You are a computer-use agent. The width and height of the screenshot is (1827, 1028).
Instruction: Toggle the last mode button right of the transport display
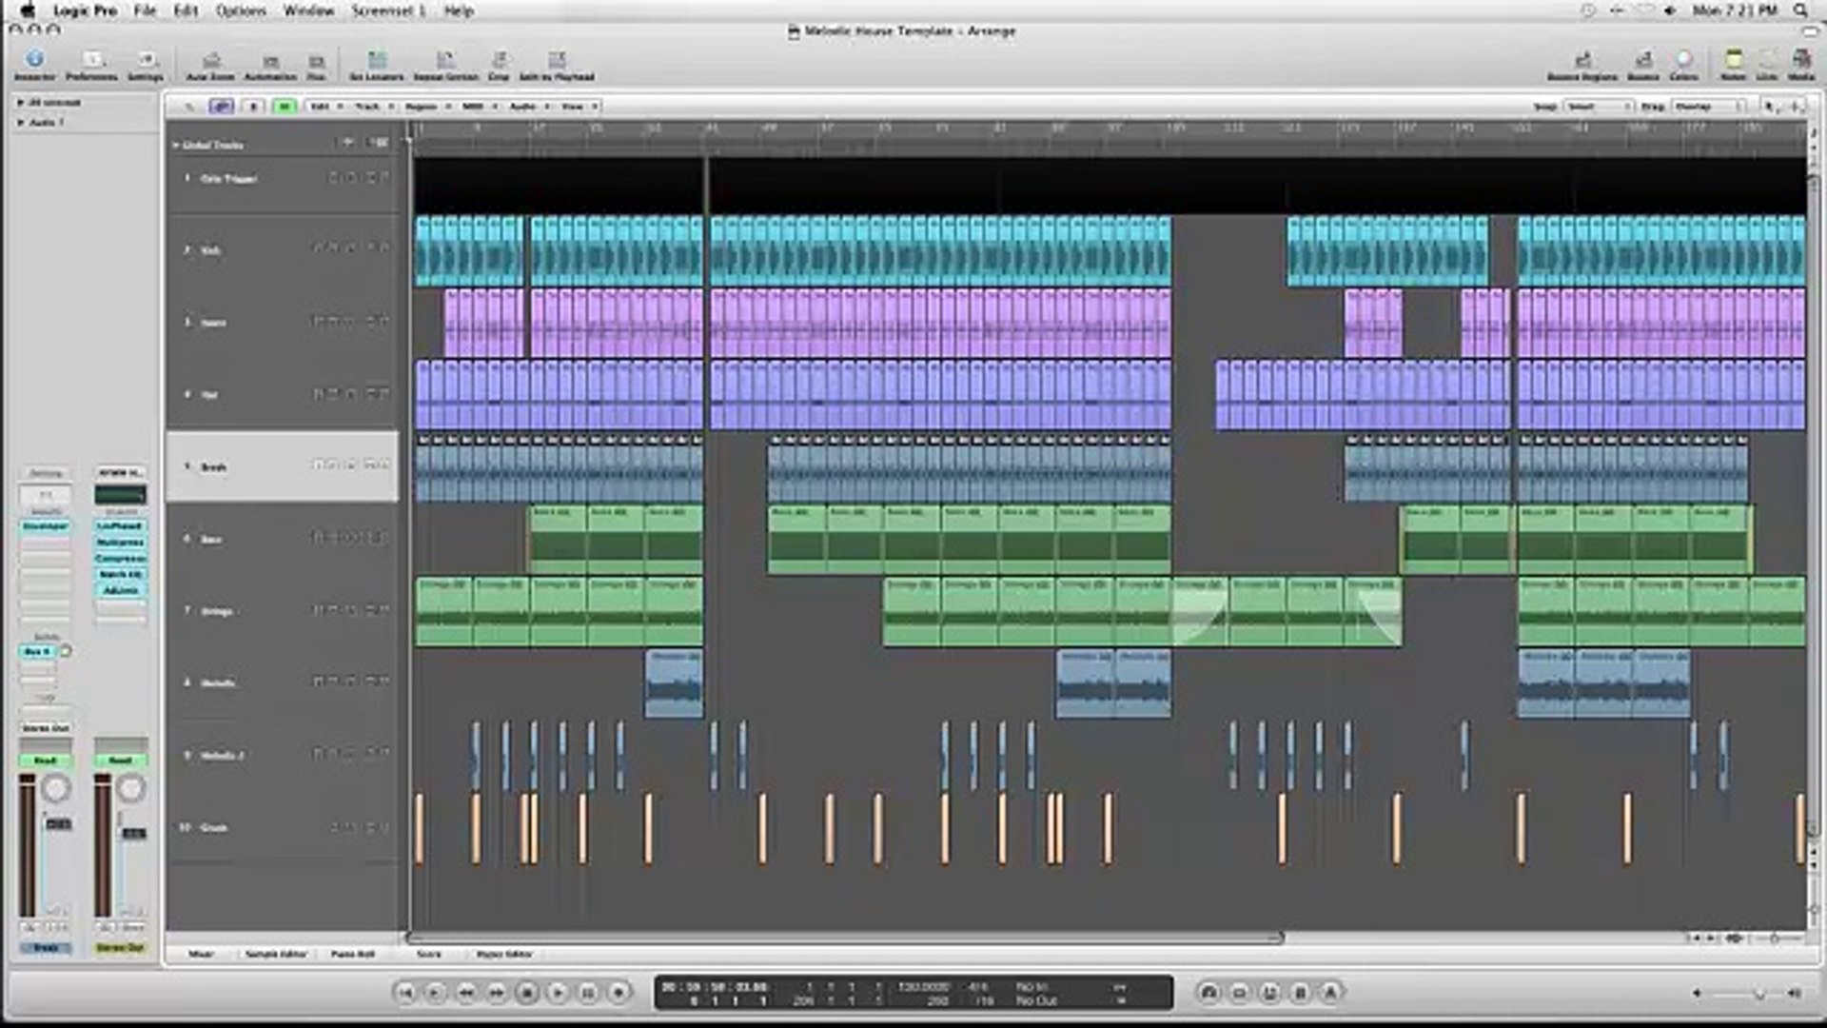point(1330,993)
